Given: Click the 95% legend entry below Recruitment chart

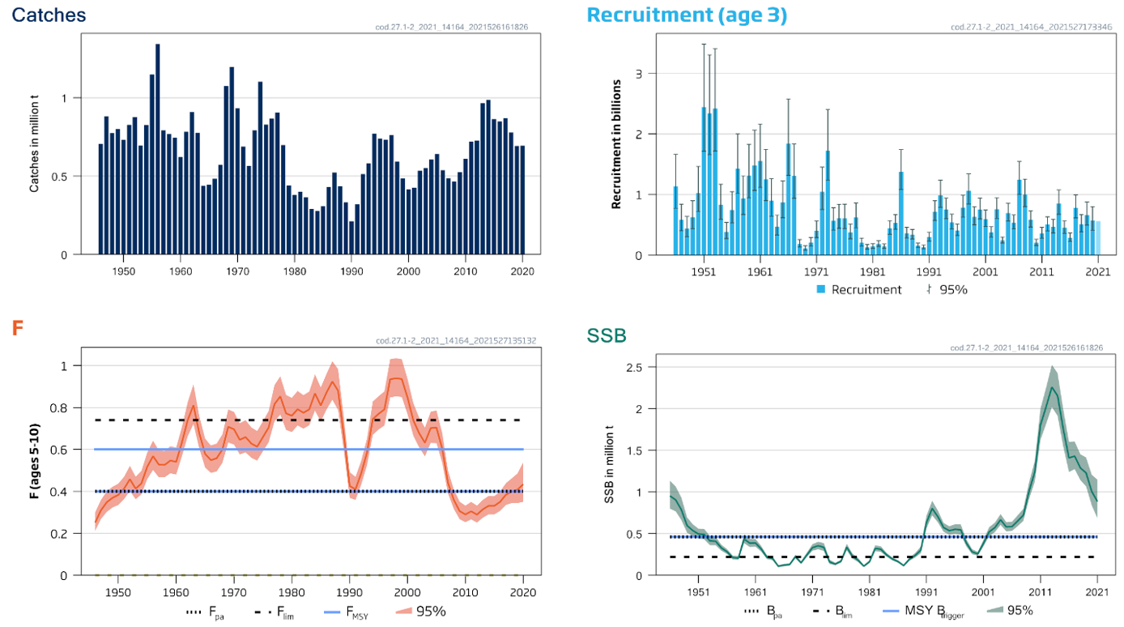Looking at the screenshot, I should click(947, 289).
